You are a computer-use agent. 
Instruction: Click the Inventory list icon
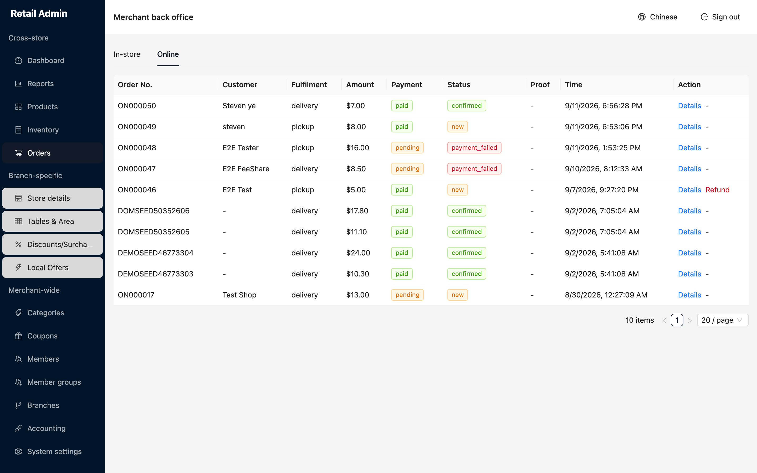18,130
